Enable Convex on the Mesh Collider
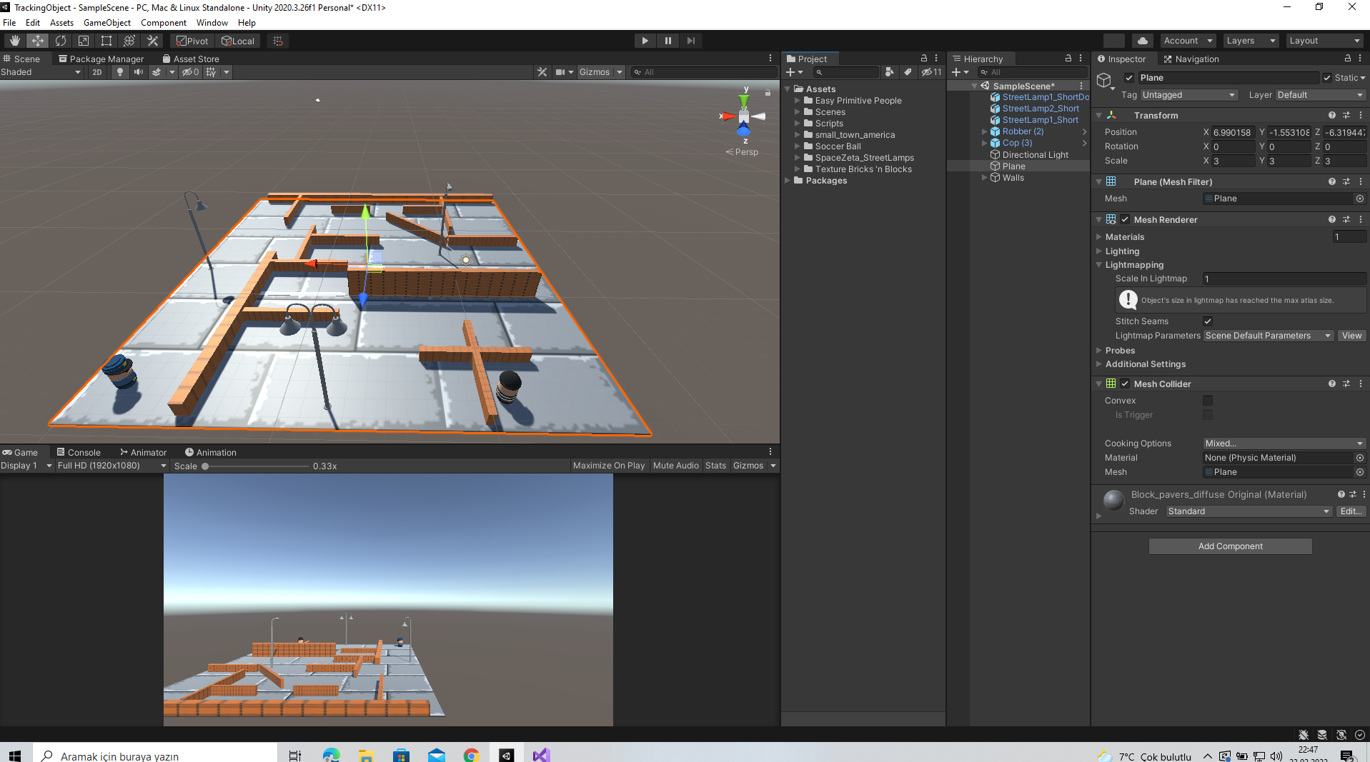This screenshot has height=762, width=1370. (1207, 401)
